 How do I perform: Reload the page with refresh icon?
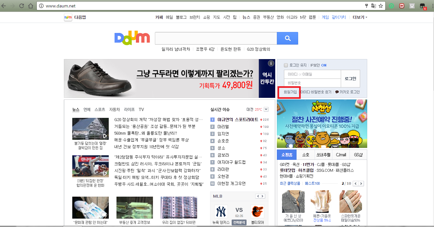(x=22, y=6)
